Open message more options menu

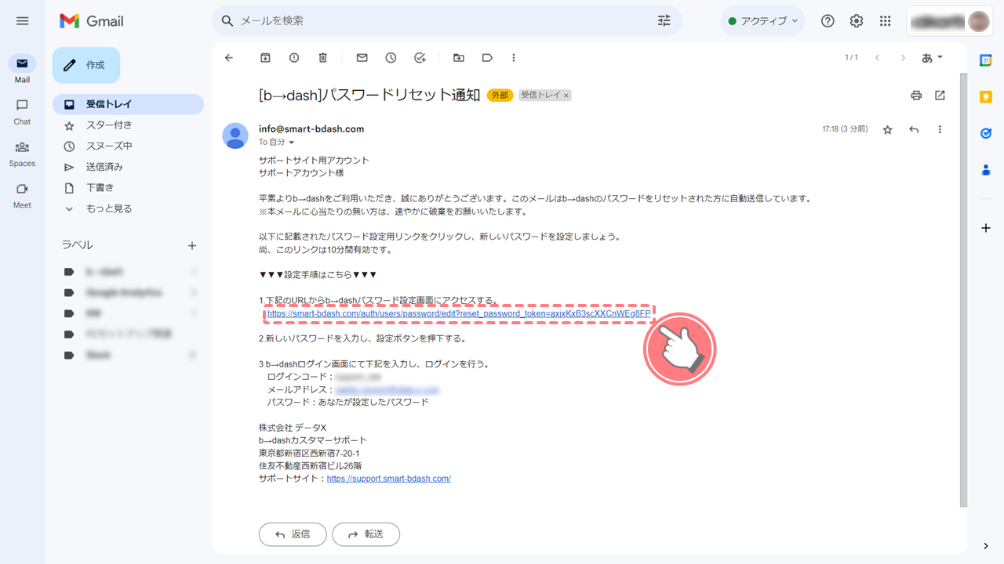click(940, 129)
